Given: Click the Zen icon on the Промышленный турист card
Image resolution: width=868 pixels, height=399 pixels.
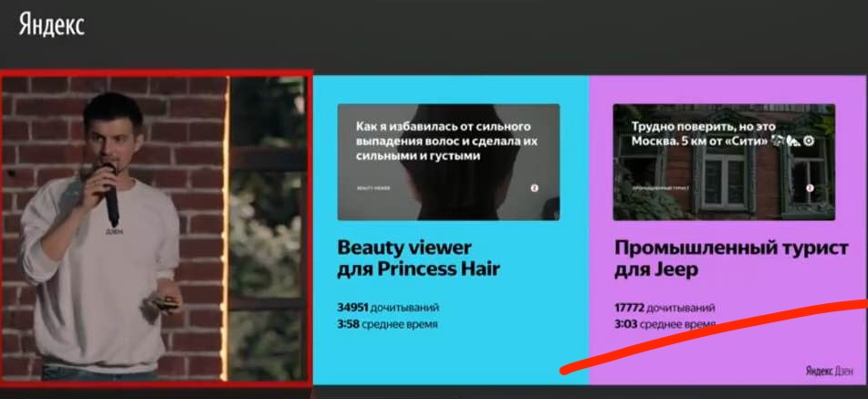Looking at the screenshot, I should click(810, 187).
